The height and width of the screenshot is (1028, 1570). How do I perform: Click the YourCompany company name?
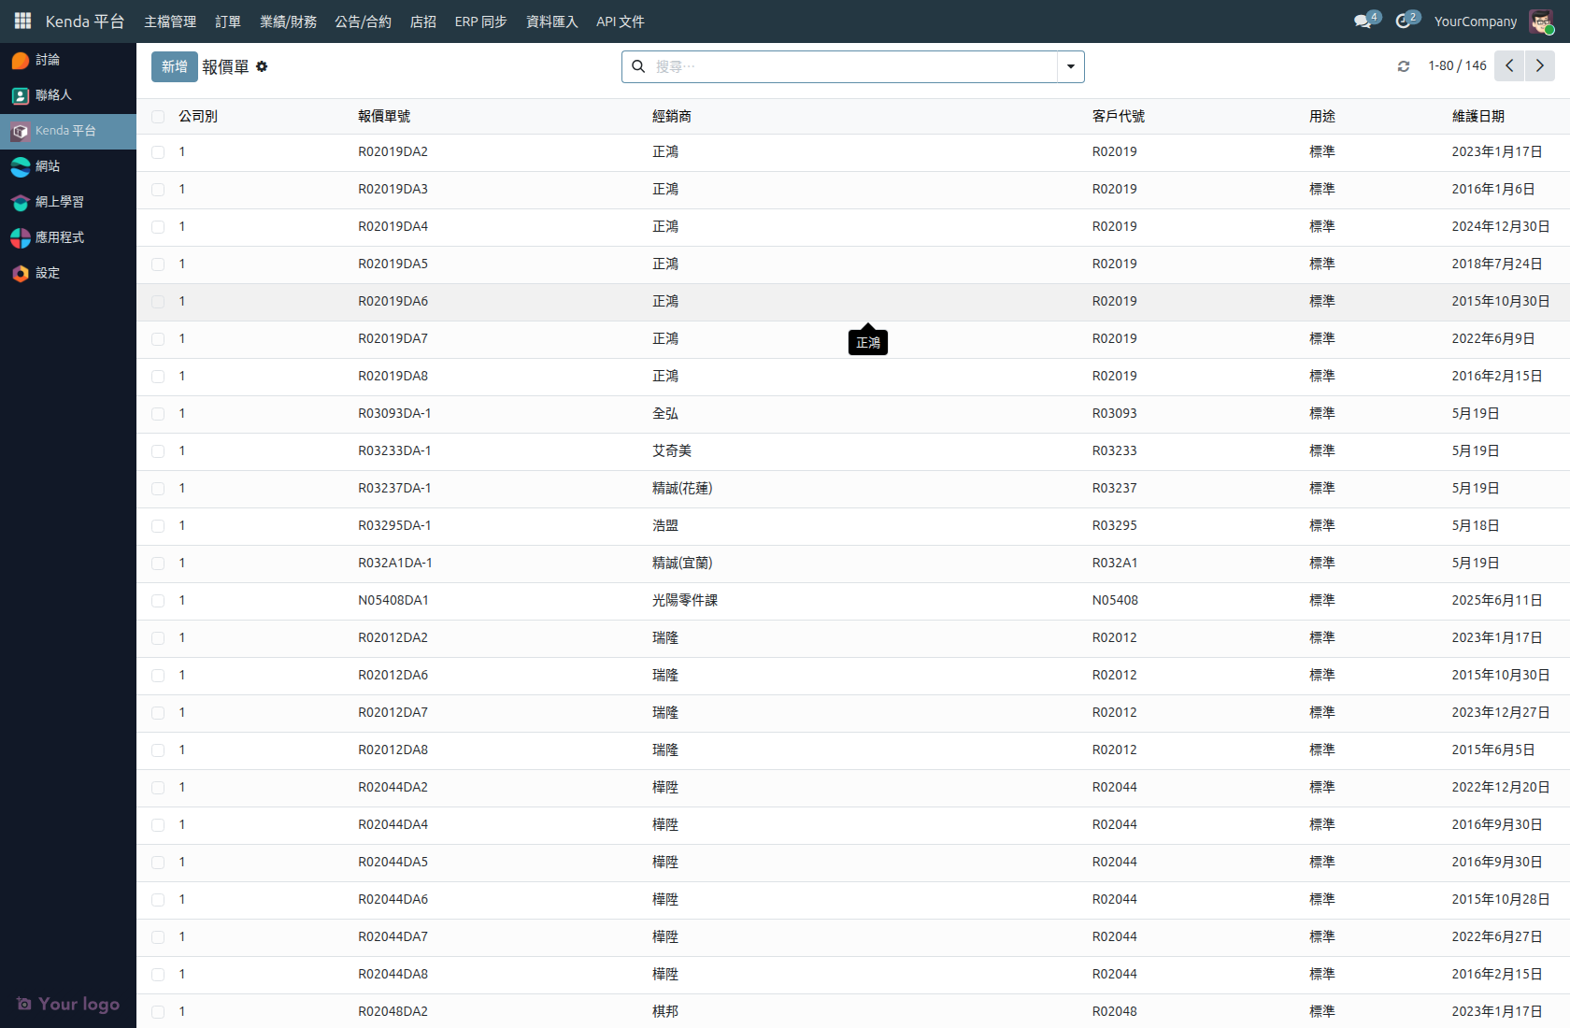[1476, 21]
